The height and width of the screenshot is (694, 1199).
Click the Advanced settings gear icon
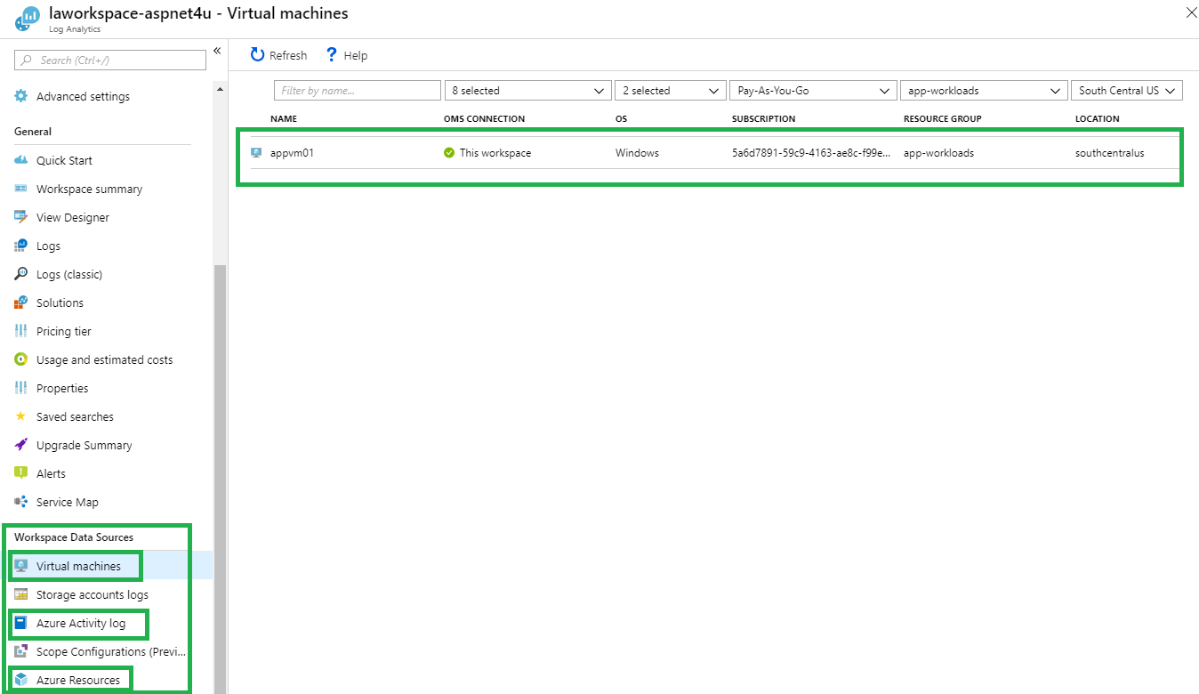tap(21, 96)
